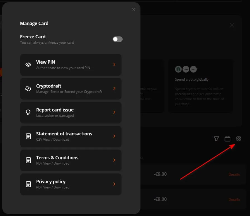Open the calendar date picker icon

point(227,138)
